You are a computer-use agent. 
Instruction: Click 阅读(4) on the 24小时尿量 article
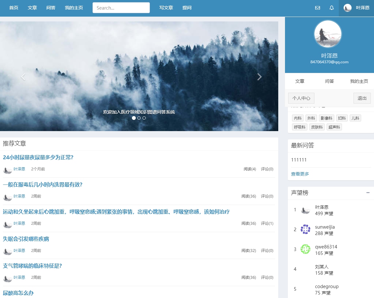pyautogui.click(x=250, y=169)
